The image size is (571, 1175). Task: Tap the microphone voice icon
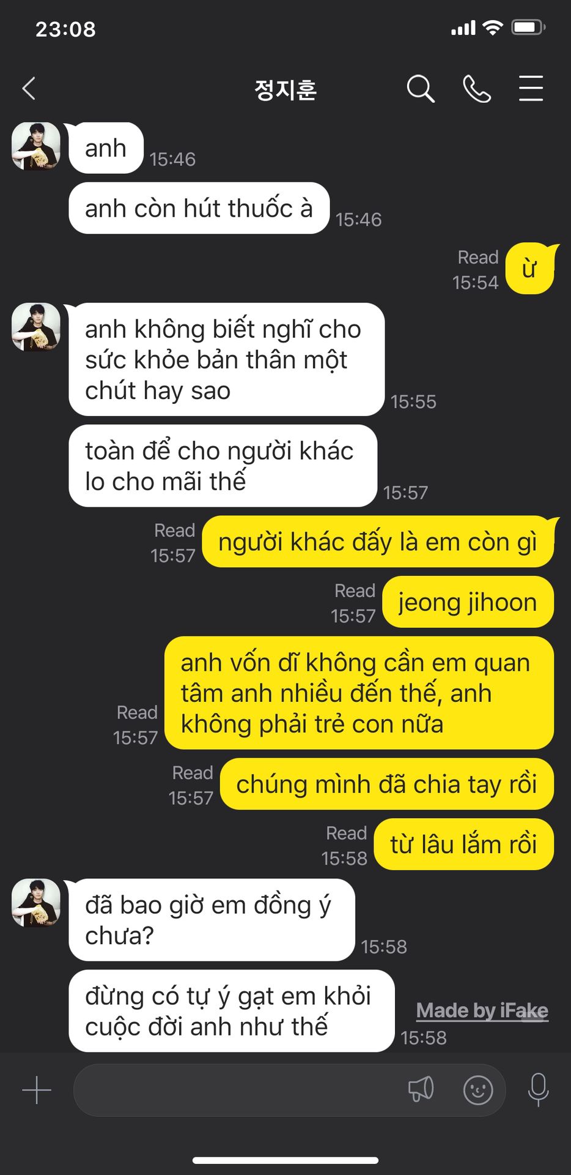click(x=538, y=1090)
